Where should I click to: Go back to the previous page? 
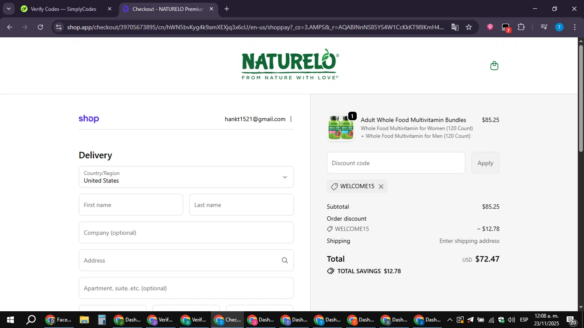pyautogui.click(x=10, y=27)
